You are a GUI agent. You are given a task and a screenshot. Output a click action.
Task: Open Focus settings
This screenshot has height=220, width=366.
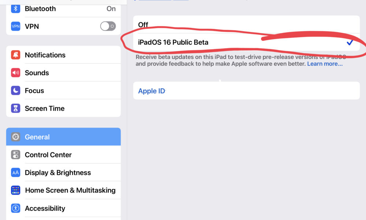coord(63,91)
